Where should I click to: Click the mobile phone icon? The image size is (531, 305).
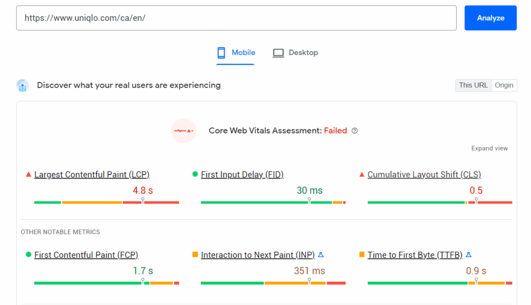pyautogui.click(x=221, y=53)
